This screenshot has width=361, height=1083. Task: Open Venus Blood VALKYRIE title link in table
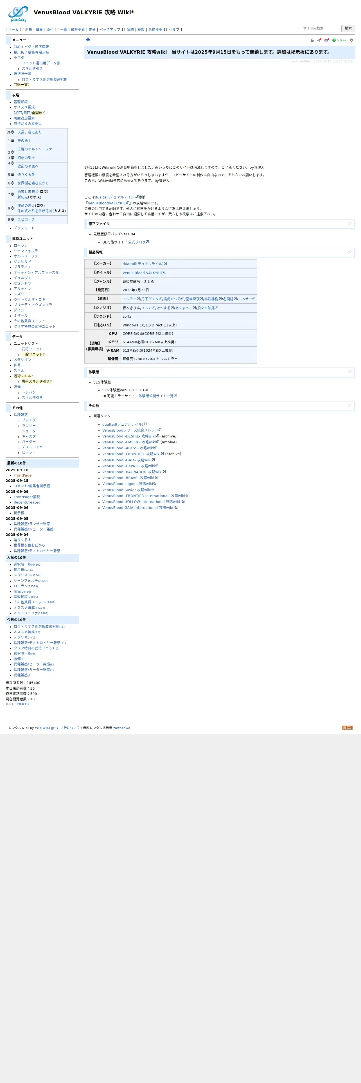click(144, 273)
